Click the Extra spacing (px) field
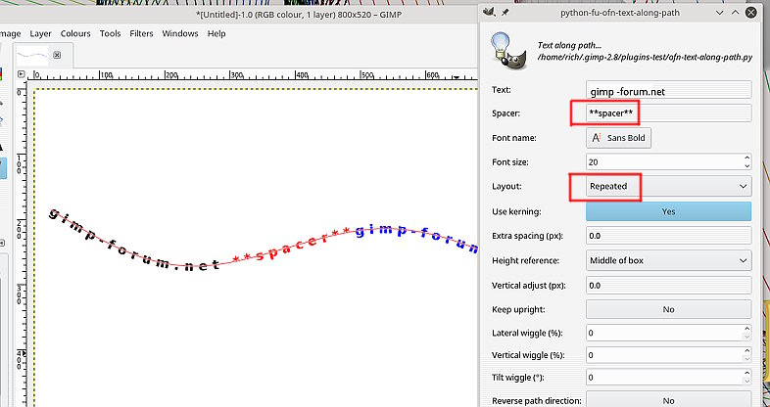 [x=668, y=236]
